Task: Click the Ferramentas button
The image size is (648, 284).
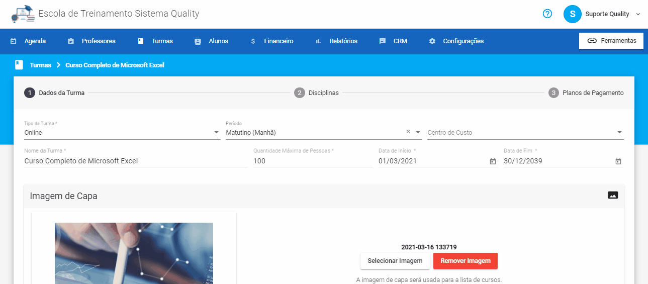Action: [x=611, y=41]
